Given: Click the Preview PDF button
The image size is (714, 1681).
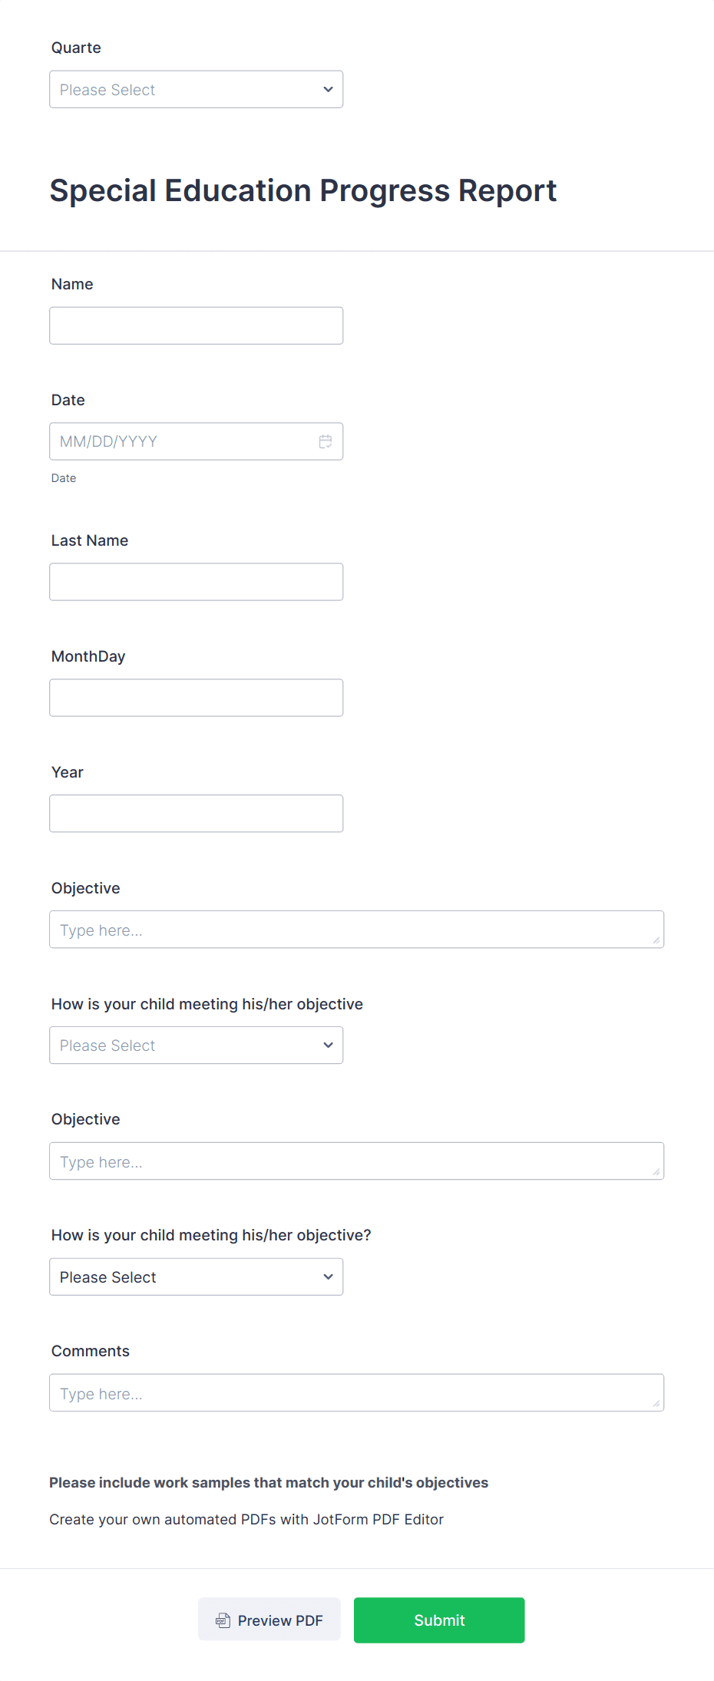Looking at the screenshot, I should [269, 1620].
